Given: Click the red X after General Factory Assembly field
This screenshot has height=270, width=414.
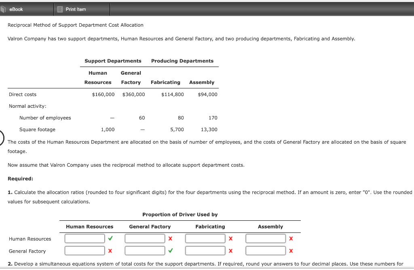Looking at the screenshot, I should 291,251.
